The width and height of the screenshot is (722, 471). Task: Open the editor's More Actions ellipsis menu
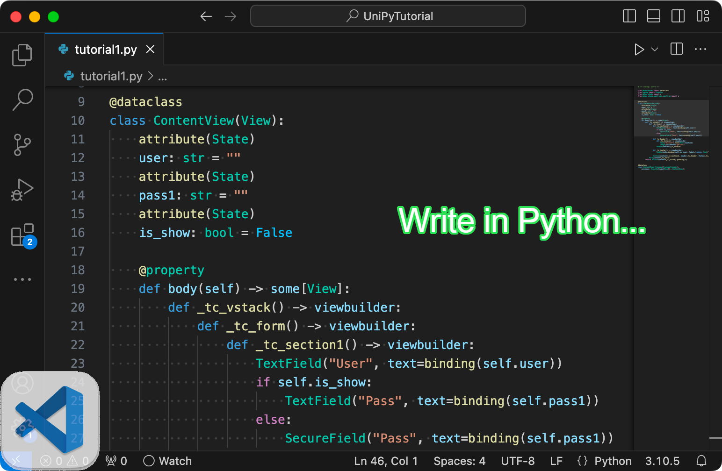[x=700, y=49]
